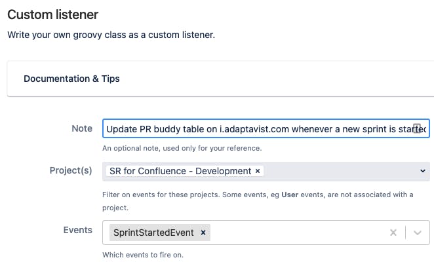434x262 pixels.
Task: Click the Custom listener heading
Action: 53,14
